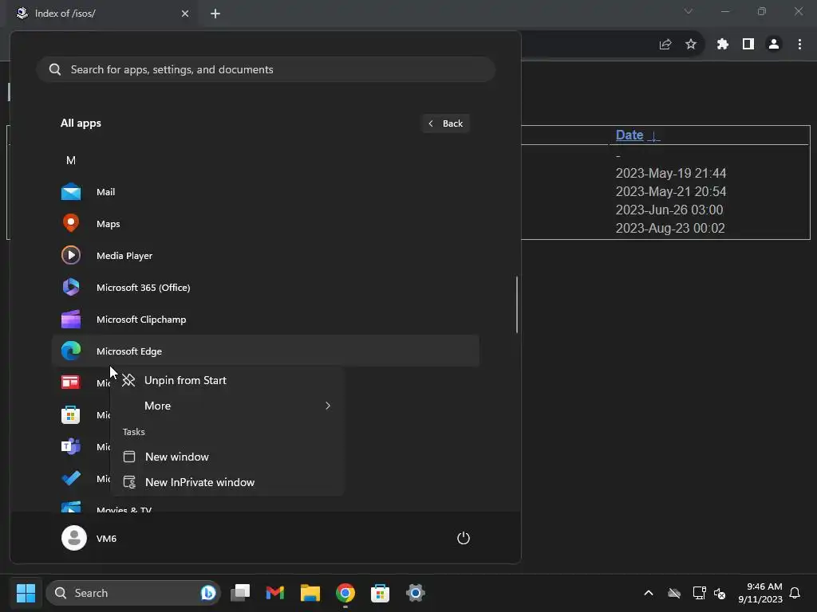This screenshot has height=612, width=817.
Task: Share this page in Chrome
Action: pyautogui.click(x=665, y=45)
